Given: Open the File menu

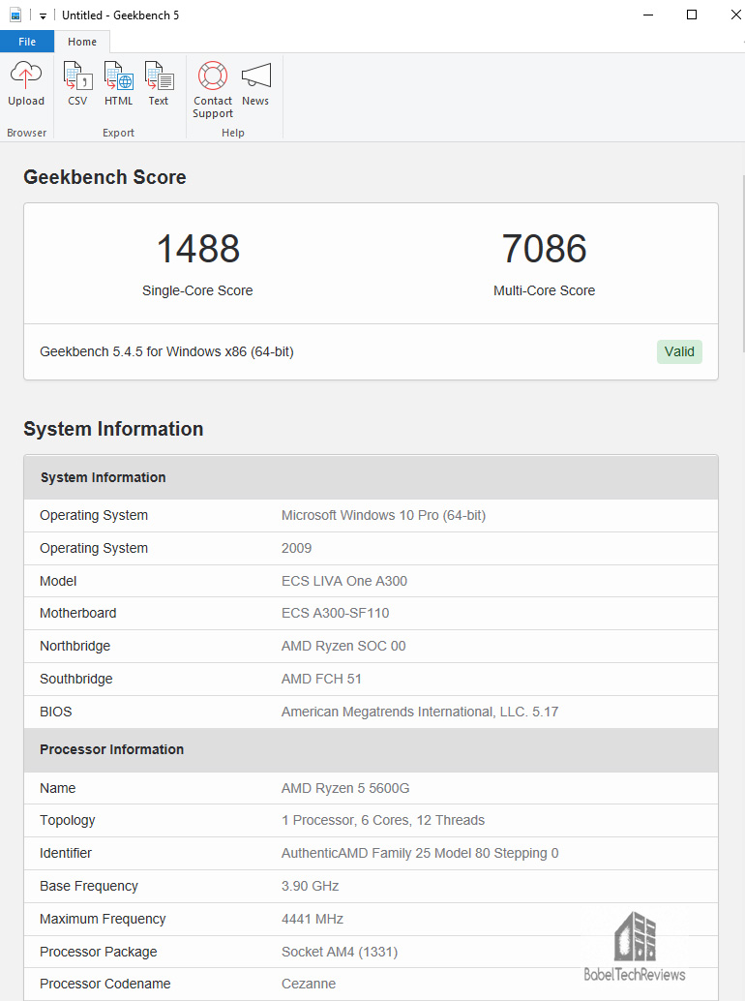Looking at the screenshot, I should click(x=27, y=42).
